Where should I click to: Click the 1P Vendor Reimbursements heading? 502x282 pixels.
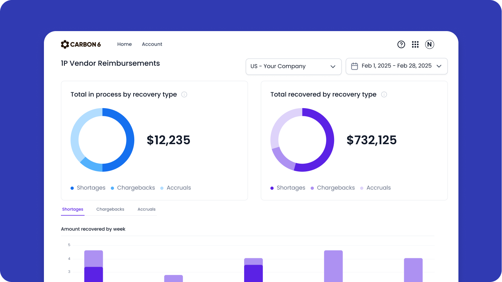click(111, 63)
